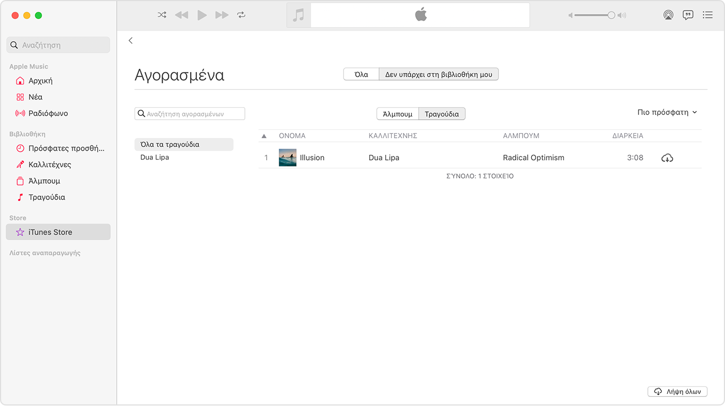Open the AirPlay devices icon
725x406 pixels.
point(668,15)
